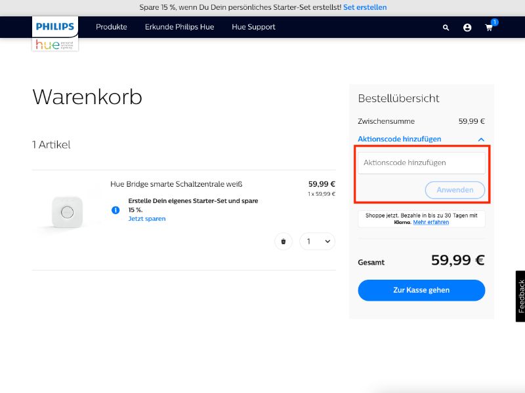Click the blue info icon
This screenshot has width=525, height=393.
point(115,210)
